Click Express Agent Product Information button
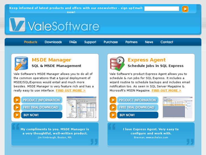Screen dimensions: 206x155 138,100
